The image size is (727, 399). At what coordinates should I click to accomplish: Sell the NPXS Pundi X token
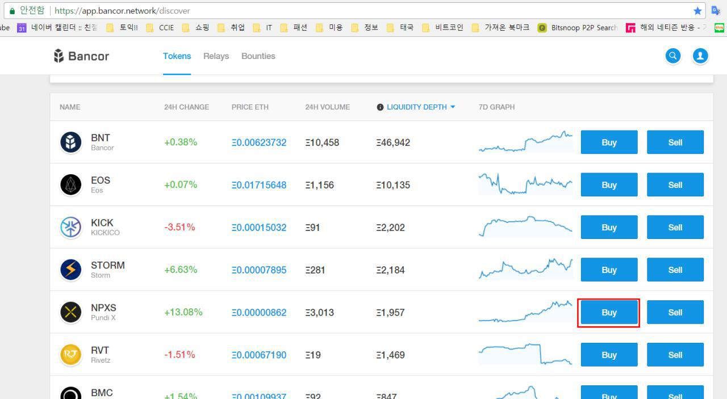(675, 312)
